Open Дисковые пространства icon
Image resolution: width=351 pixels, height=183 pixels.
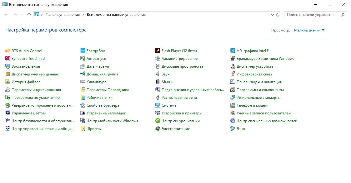click(x=158, y=66)
